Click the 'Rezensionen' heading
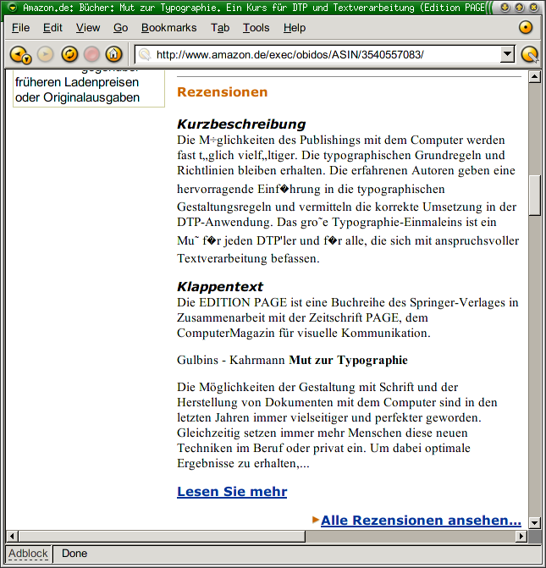 (x=222, y=92)
